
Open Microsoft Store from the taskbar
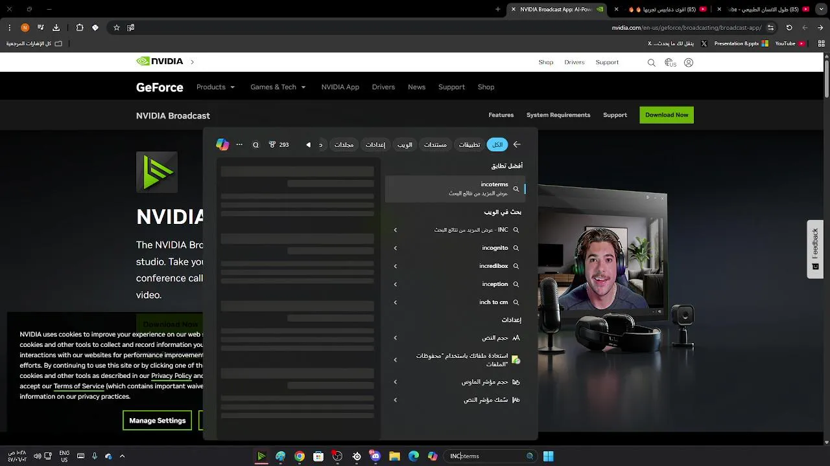318,456
